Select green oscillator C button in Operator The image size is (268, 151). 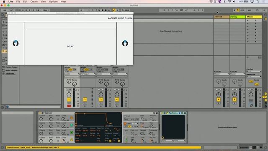click(72, 125)
